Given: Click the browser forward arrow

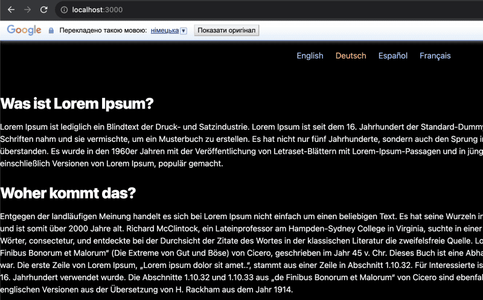Looking at the screenshot, I should click(x=27, y=10).
